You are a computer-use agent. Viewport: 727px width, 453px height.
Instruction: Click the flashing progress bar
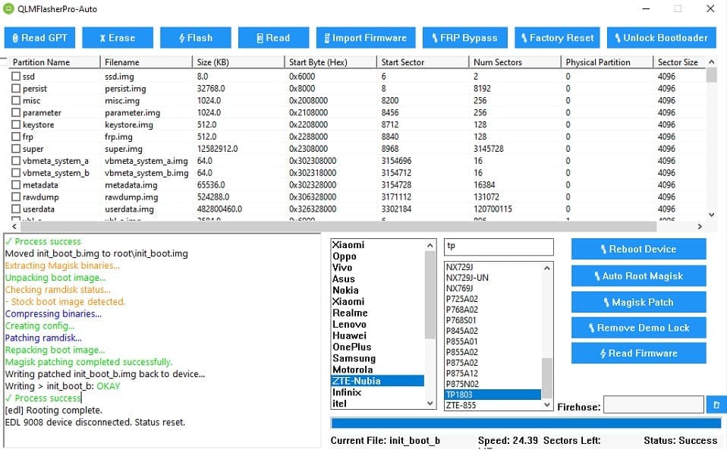526,423
